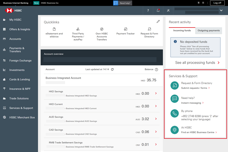Click the My HSBC sidebar icon

tap(4, 20)
